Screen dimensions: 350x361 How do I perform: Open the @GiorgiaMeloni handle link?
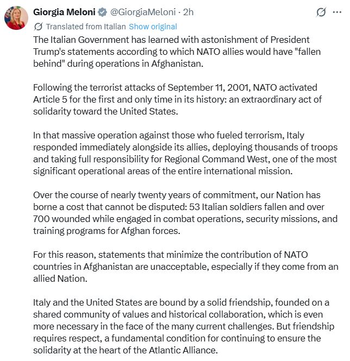point(145,12)
